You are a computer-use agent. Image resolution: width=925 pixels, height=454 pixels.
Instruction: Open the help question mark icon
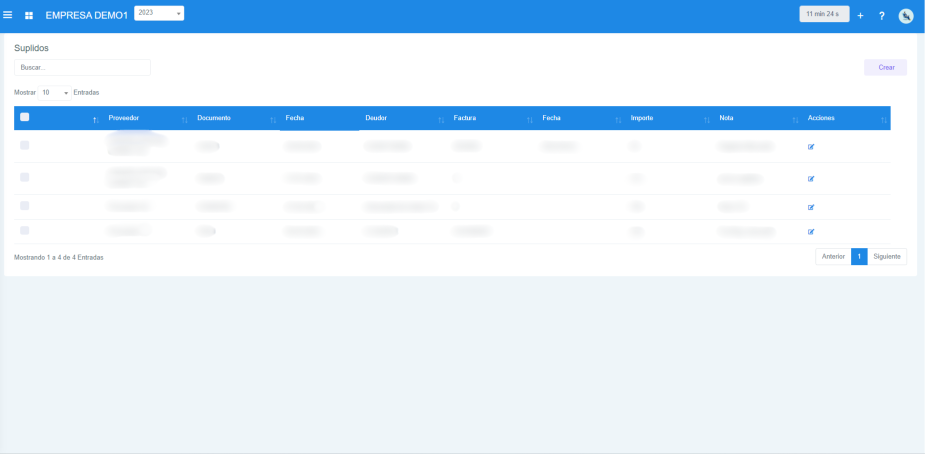pos(881,15)
